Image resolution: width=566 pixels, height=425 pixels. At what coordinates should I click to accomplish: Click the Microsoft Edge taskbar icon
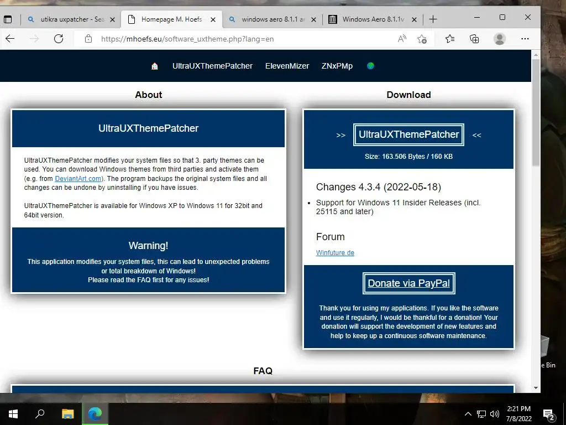[x=95, y=414]
